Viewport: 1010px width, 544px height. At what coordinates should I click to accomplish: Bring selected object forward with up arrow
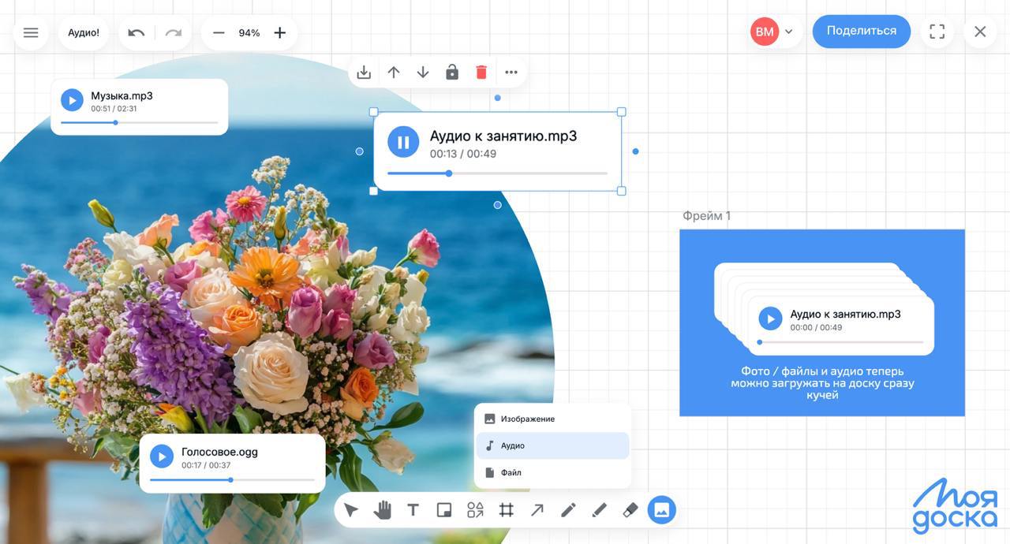[393, 73]
